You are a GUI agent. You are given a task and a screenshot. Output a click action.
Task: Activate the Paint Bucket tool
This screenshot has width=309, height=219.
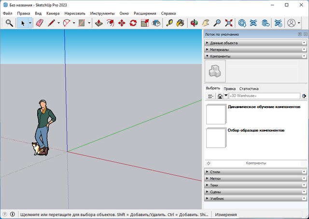(181, 23)
